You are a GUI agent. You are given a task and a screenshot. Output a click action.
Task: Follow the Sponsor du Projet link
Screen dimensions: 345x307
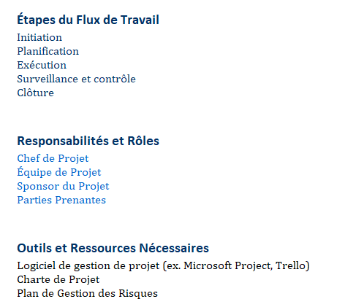pos(63,186)
